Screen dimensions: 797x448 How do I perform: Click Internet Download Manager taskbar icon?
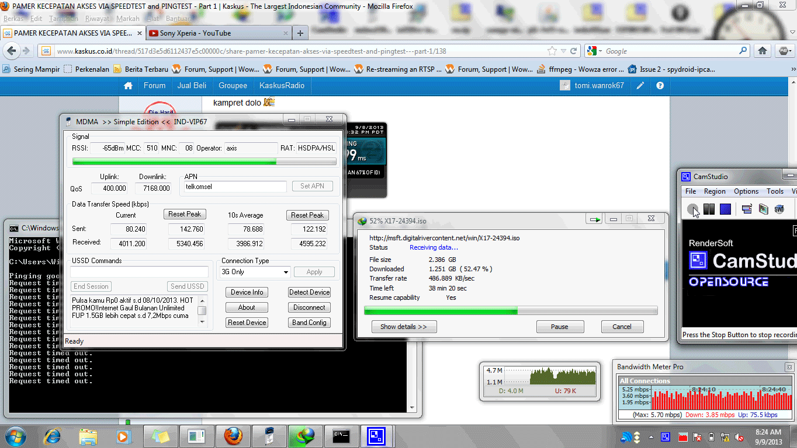(x=304, y=436)
